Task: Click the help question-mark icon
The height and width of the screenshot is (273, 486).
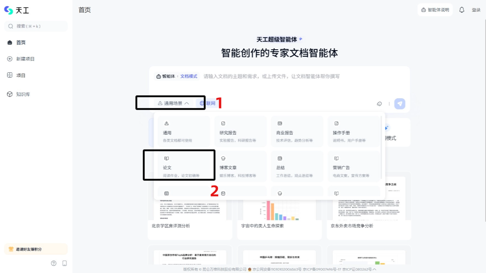Action: 53,263
